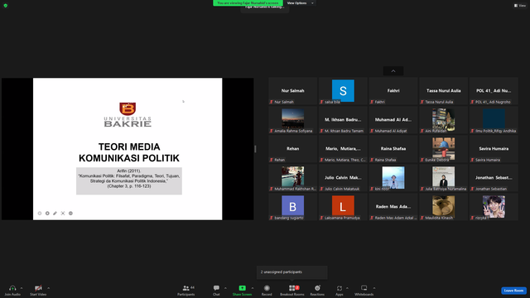Open the Participants panel
Screen dimensions: 530x298
point(186,291)
